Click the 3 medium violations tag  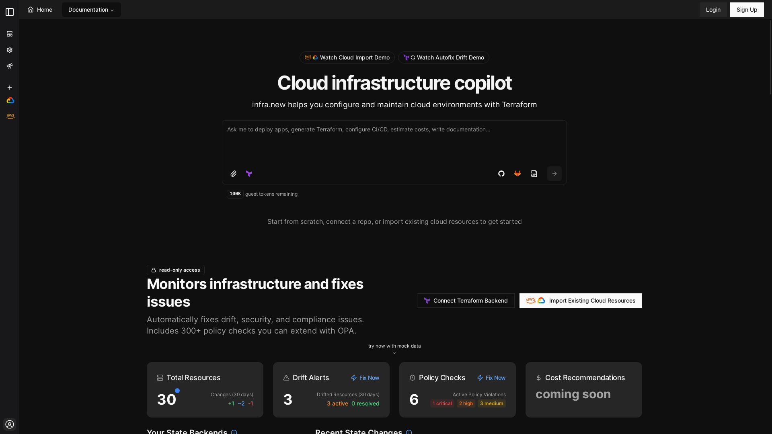[x=492, y=403]
